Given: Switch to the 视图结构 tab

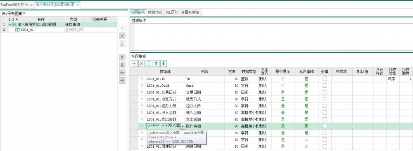Looking at the screenshot, I should (138, 12).
